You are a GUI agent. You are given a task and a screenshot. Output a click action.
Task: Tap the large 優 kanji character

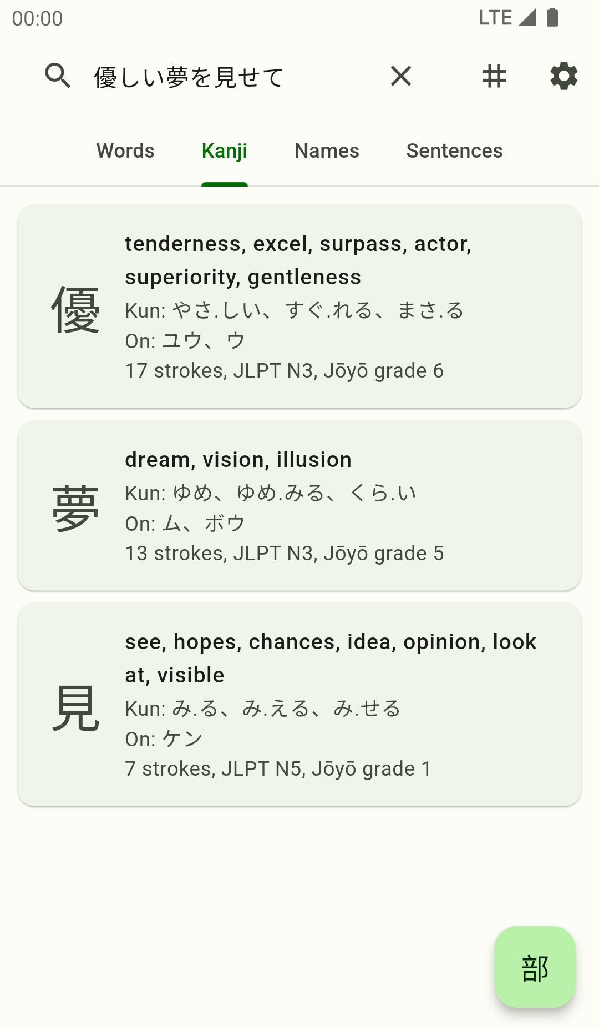click(75, 310)
